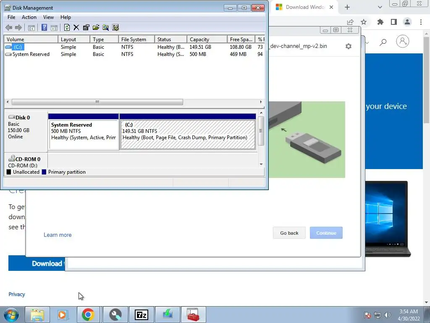This screenshot has height=323, width=430.
Task: Select System Reserved partition block on Disk 0
Action: (84, 135)
